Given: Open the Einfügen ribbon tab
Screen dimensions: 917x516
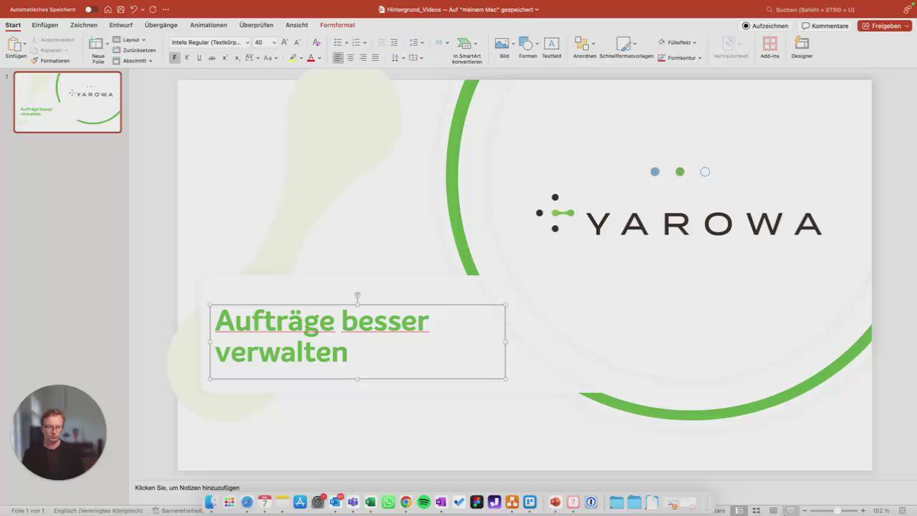Looking at the screenshot, I should tap(45, 25).
